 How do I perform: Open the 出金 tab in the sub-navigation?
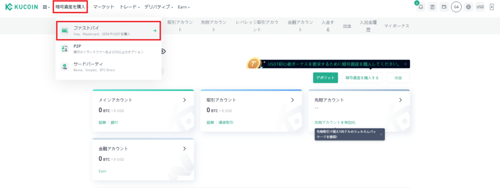click(x=347, y=26)
